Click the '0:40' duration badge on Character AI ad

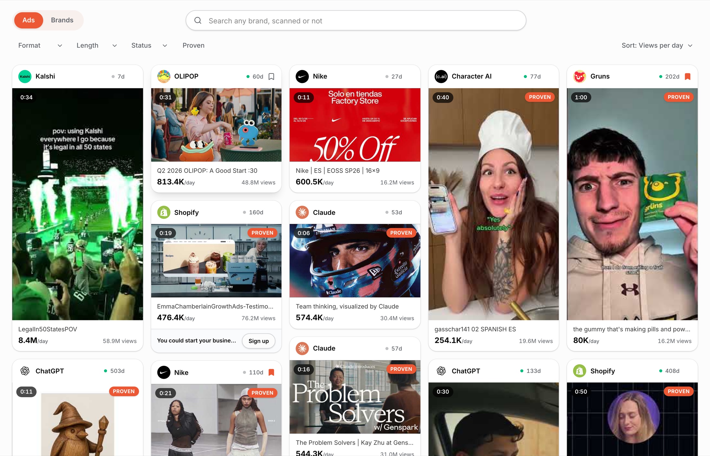[x=443, y=98]
